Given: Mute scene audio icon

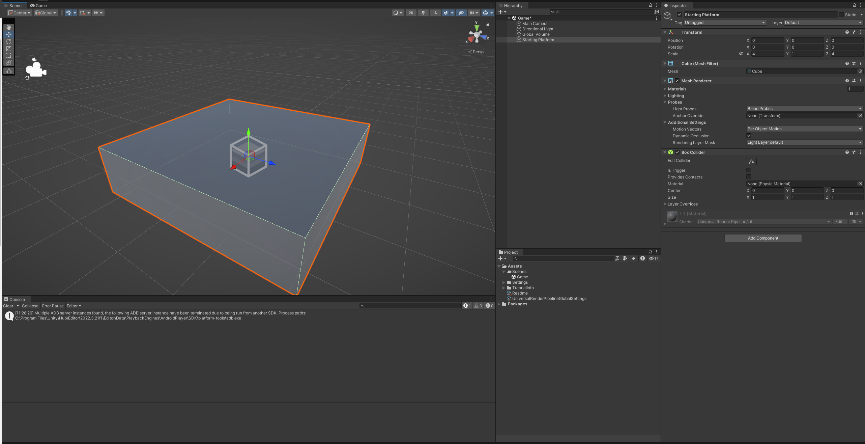Looking at the screenshot, I should click(x=435, y=13).
